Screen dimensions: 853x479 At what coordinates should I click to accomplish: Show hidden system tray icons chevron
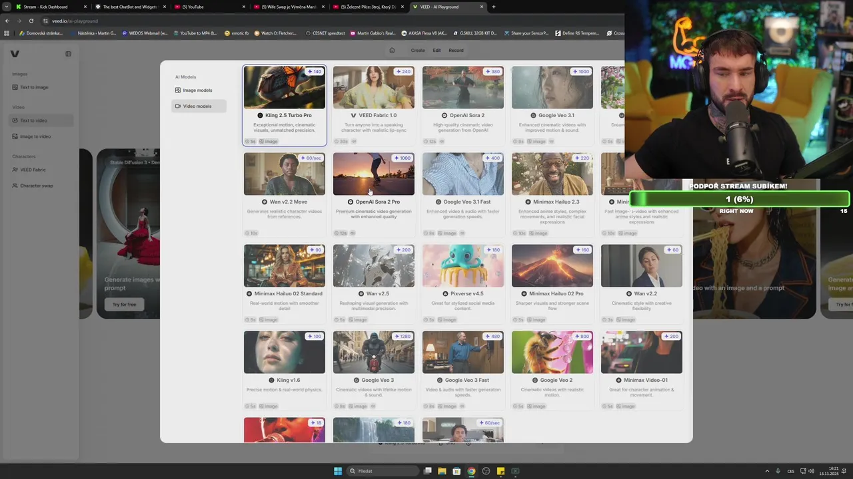point(766,471)
